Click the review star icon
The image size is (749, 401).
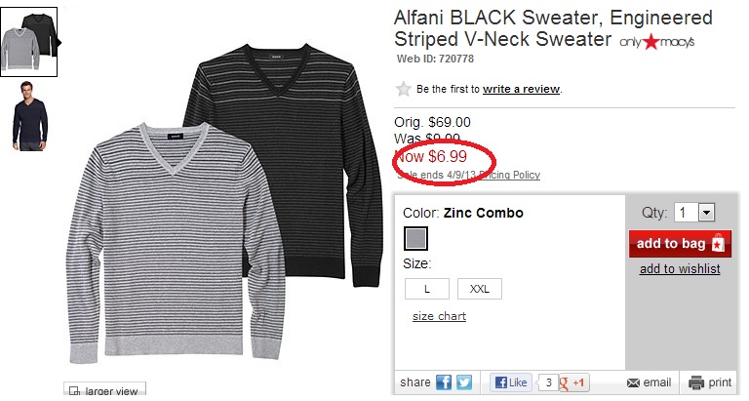click(403, 89)
